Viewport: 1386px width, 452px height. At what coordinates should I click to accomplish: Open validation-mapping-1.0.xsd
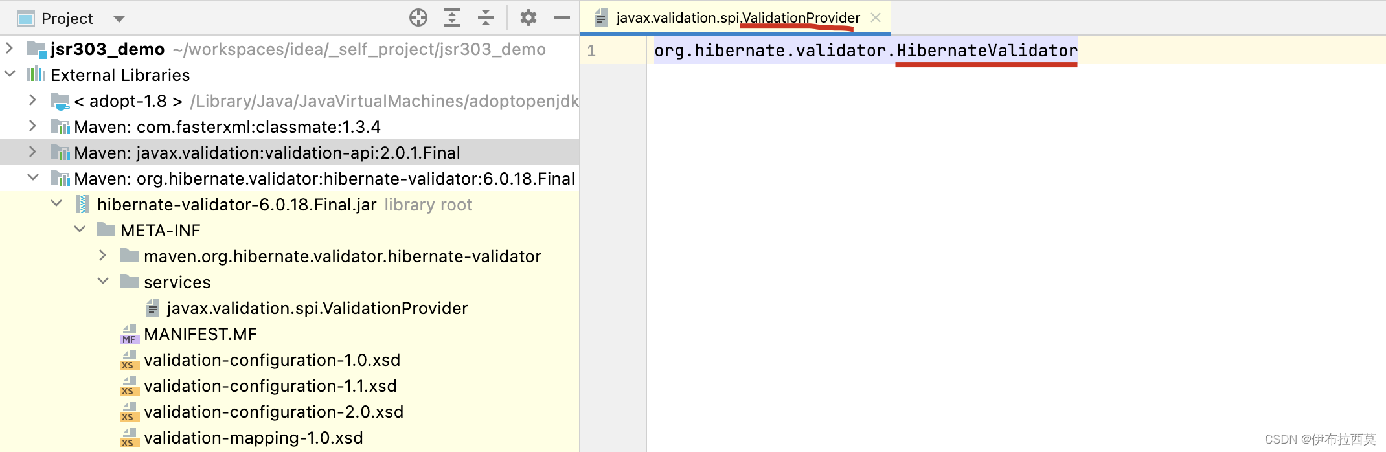pyautogui.click(x=290, y=437)
